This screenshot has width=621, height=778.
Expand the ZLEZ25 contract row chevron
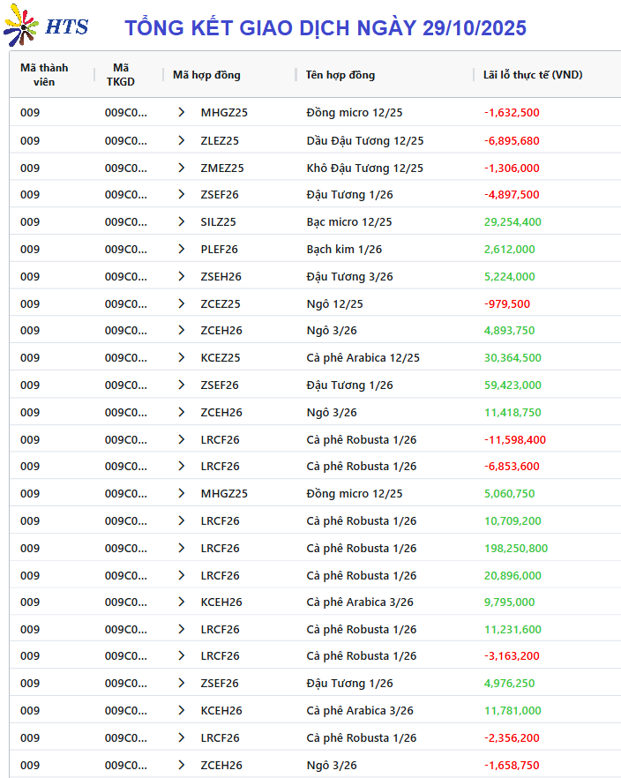(182, 140)
